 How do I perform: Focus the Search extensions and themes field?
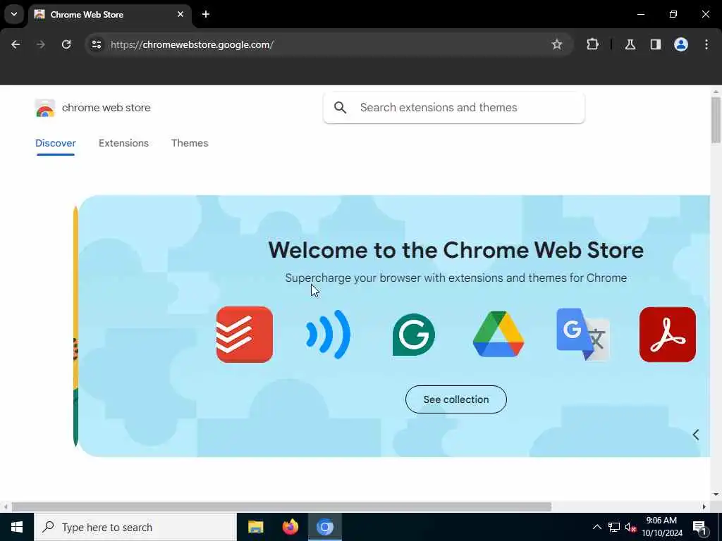click(x=454, y=108)
